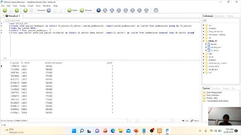Expand the information_schema schema node
This screenshot has height=135, width=241.
pyautogui.click(x=204, y=34)
